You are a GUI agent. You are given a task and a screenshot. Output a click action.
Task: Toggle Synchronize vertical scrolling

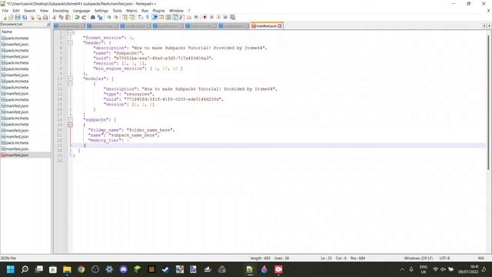[125, 17]
